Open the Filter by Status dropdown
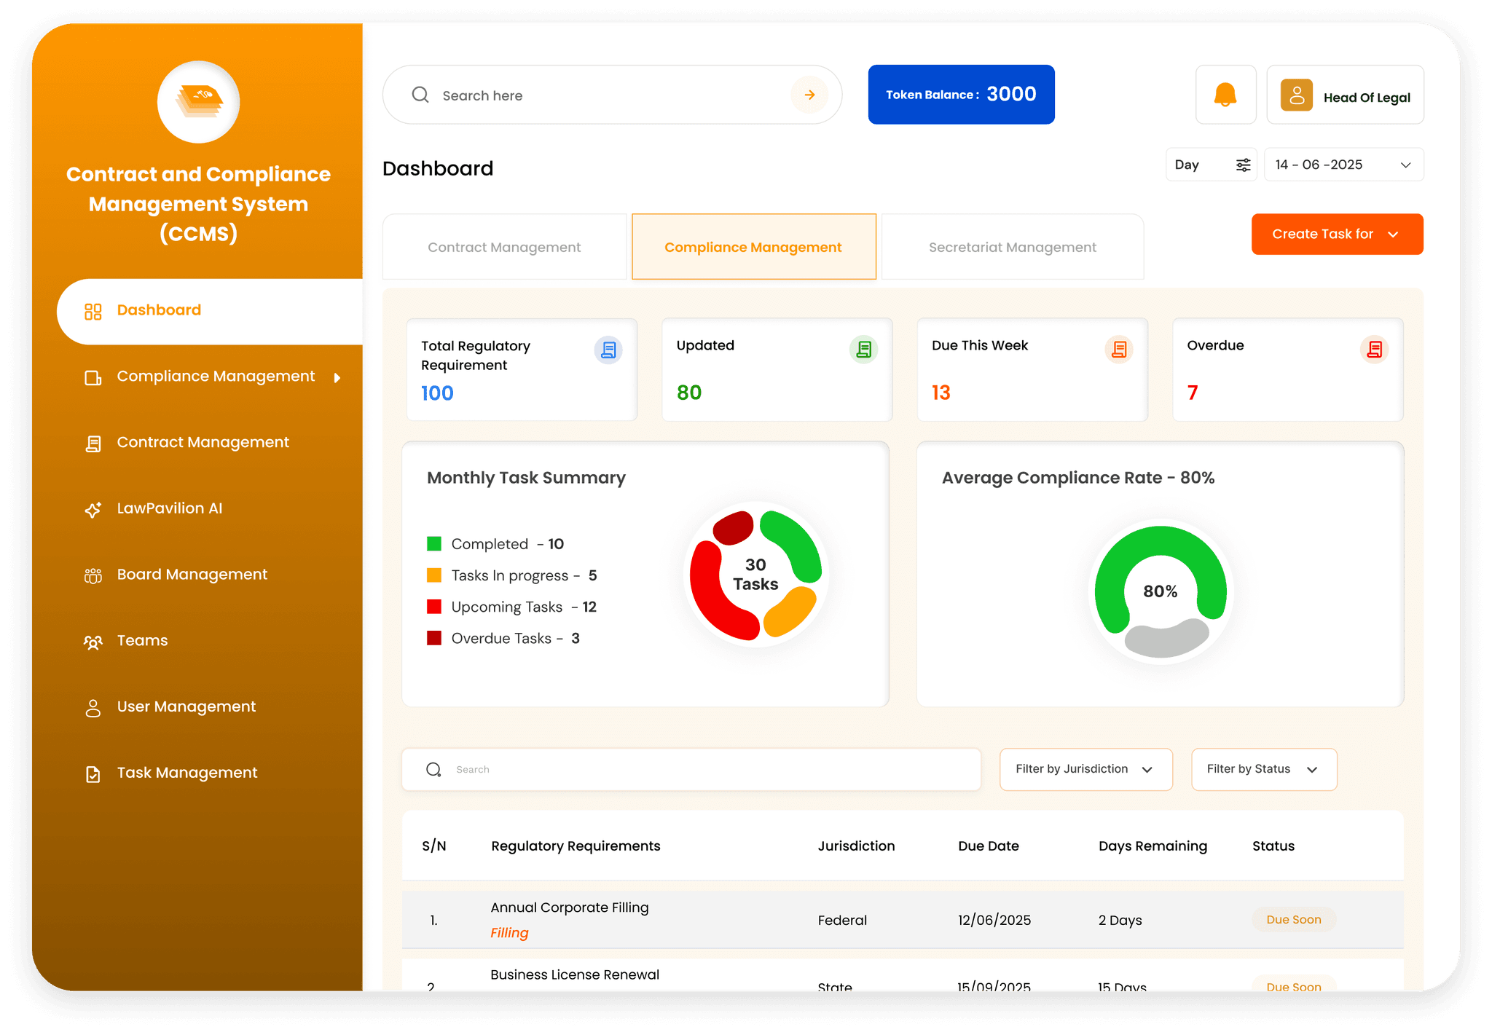 coord(1263,769)
